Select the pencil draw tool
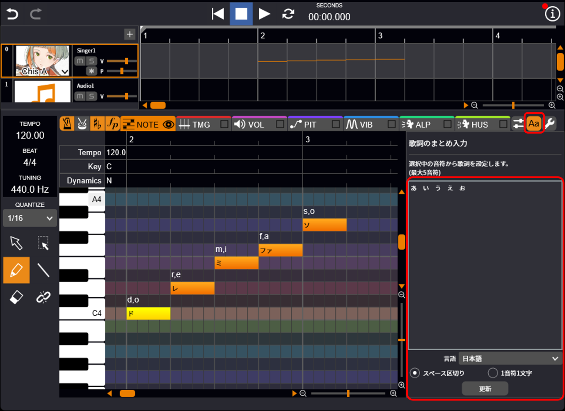Screen dimensions: 565x411 (x=16, y=270)
